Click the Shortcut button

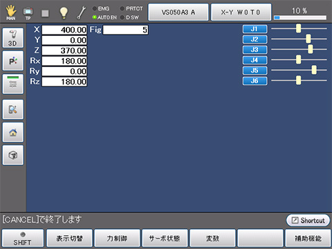308,221
